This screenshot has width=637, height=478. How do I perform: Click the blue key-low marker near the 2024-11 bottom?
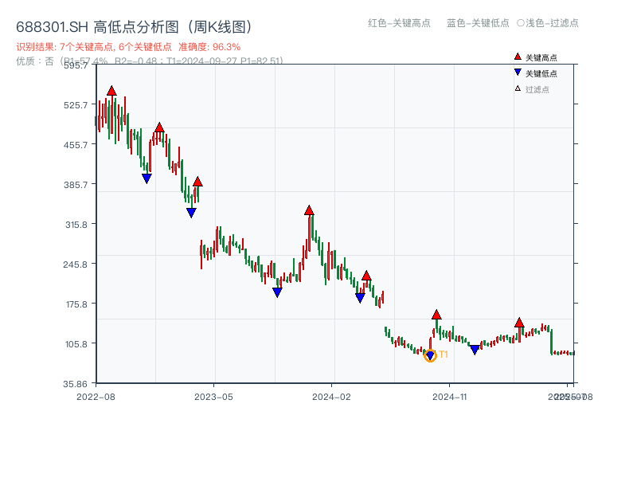point(475,349)
